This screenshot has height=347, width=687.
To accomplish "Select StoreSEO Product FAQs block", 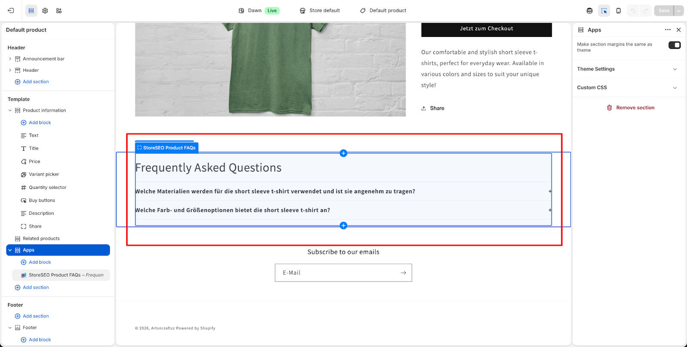I will pyautogui.click(x=61, y=275).
